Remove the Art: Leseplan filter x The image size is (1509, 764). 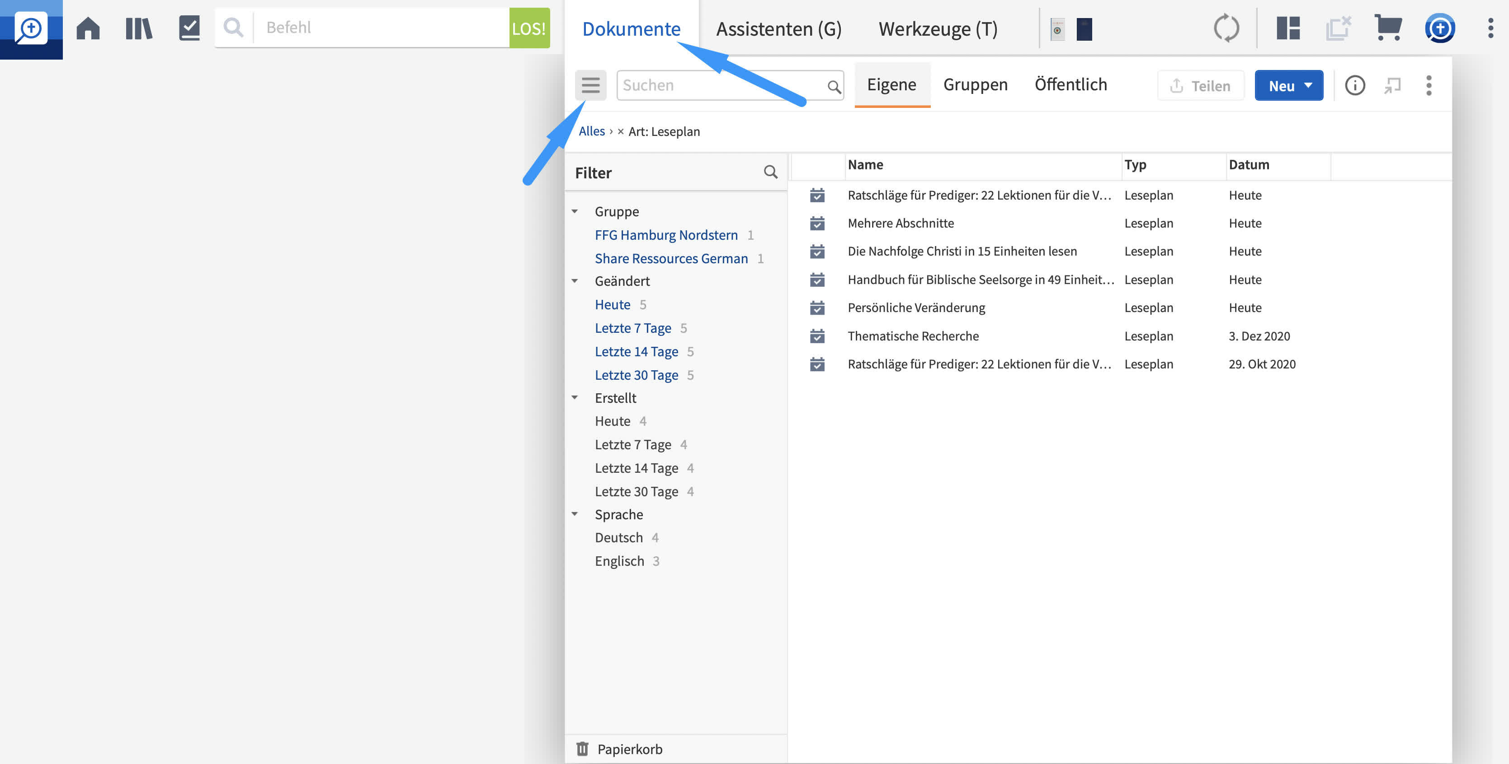pos(620,132)
